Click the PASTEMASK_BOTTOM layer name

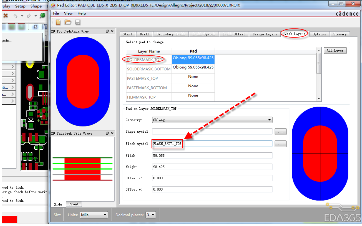[x=147, y=88]
